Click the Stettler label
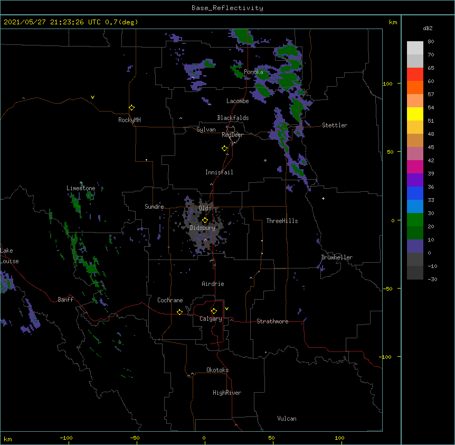 coord(335,125)
